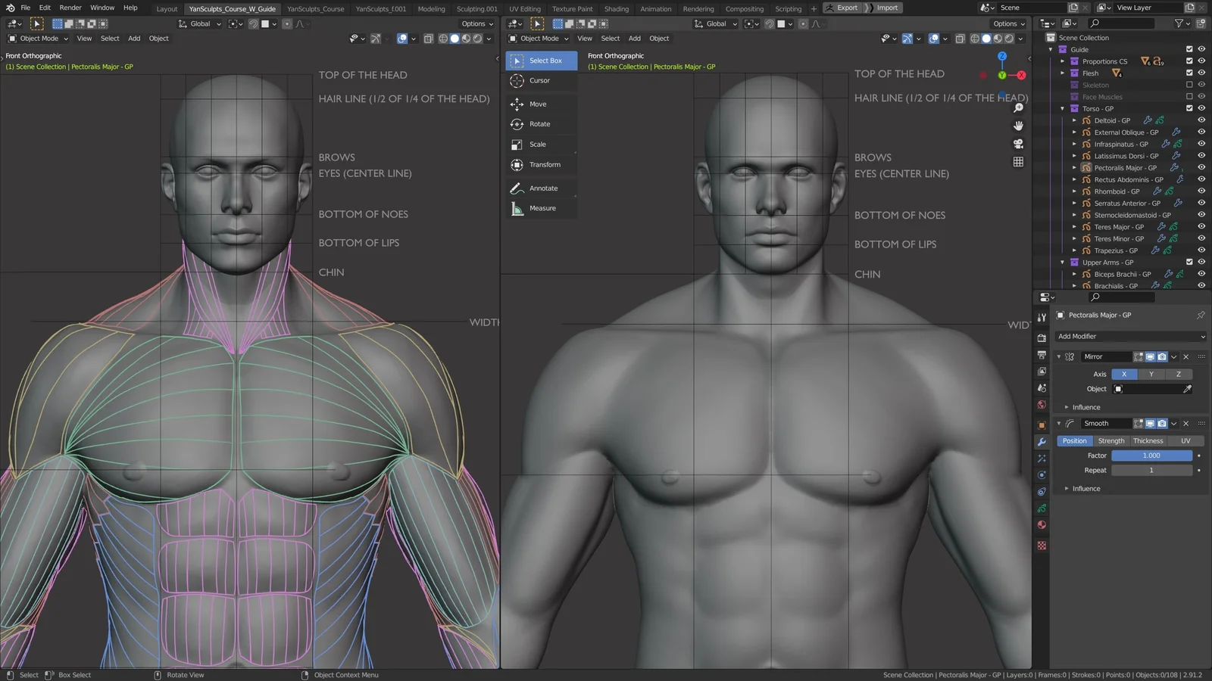This screenshot has width=1212, height=681.
Task: Enable the Skeleton collection checkbox
Action: click(x=1191, y=85)
